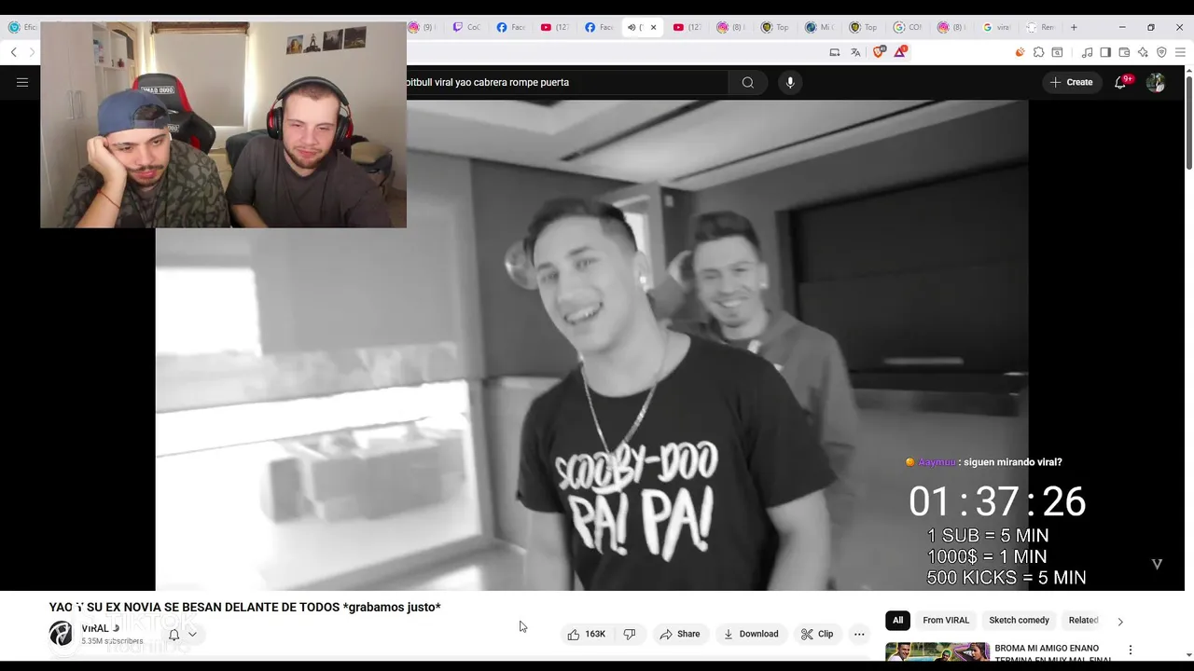
Task: Click the translate page icon in address bar
Action: (x=855, y=52)
